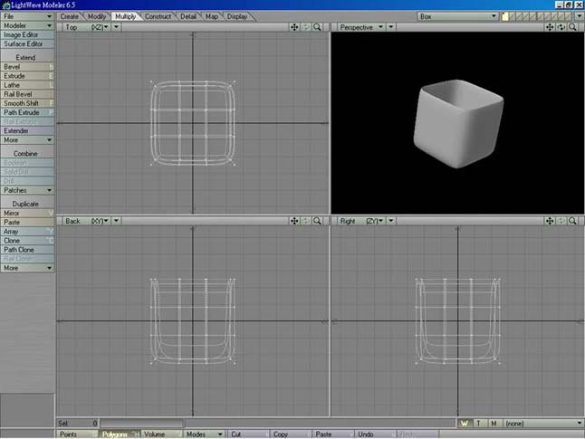Click the Undo button in bottom bar
This screenshot has width=585, height=439.
[x=375, y=434]
